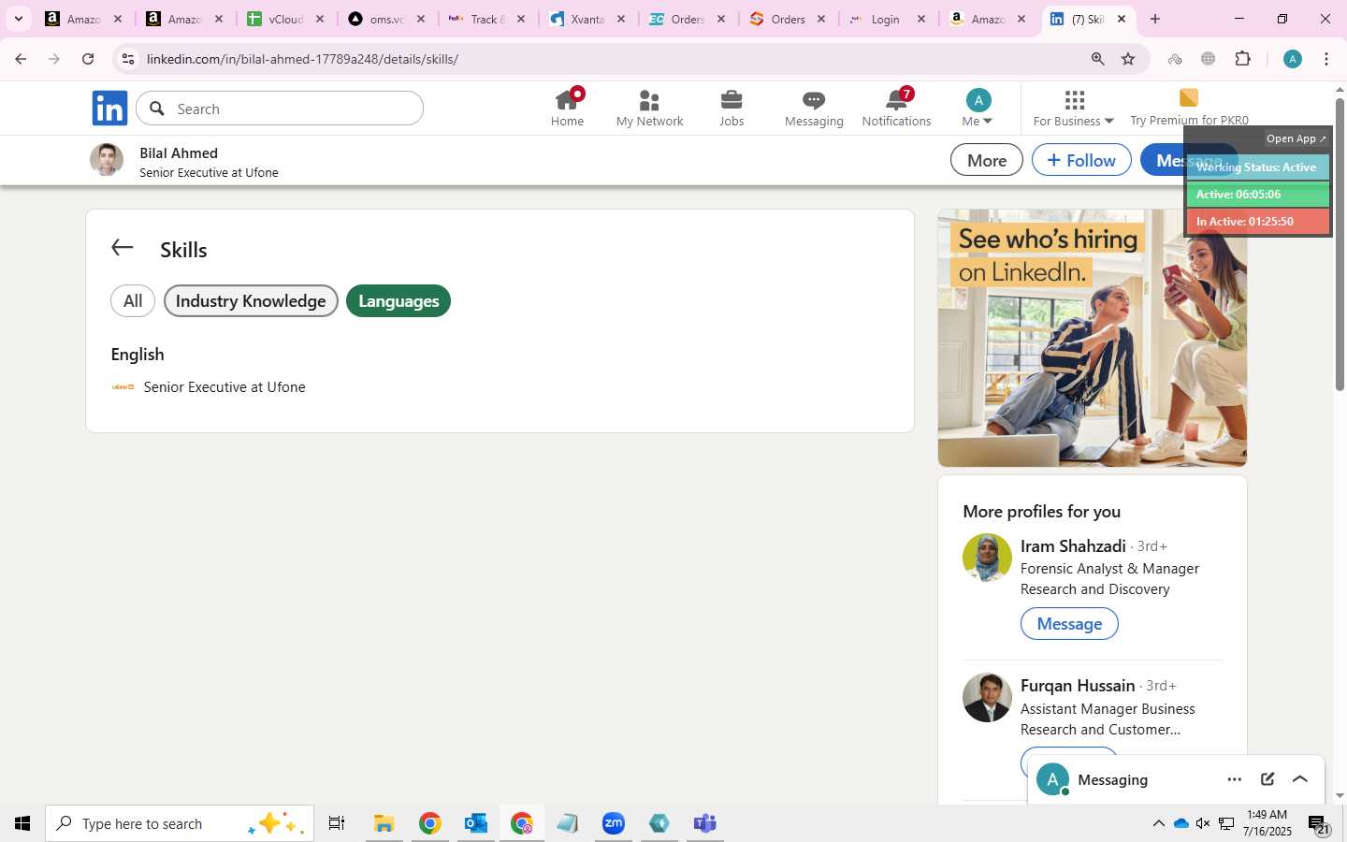Open the See who's hiring ad

pyautogui.click(x=1092, y=338)
